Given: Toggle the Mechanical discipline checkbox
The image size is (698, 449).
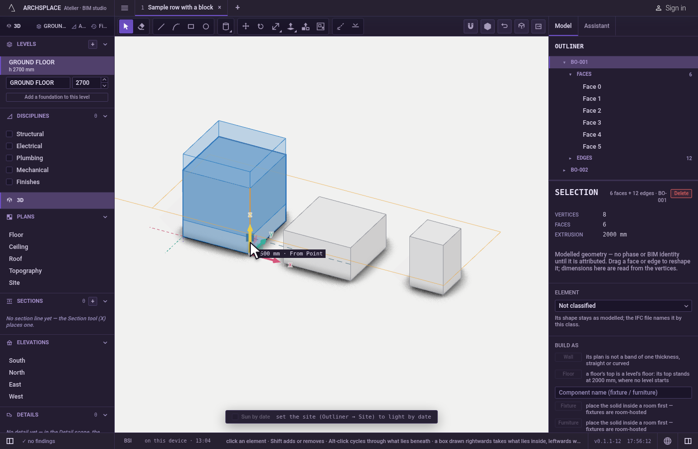Looking at the screenshot, I should pos(9,170).
